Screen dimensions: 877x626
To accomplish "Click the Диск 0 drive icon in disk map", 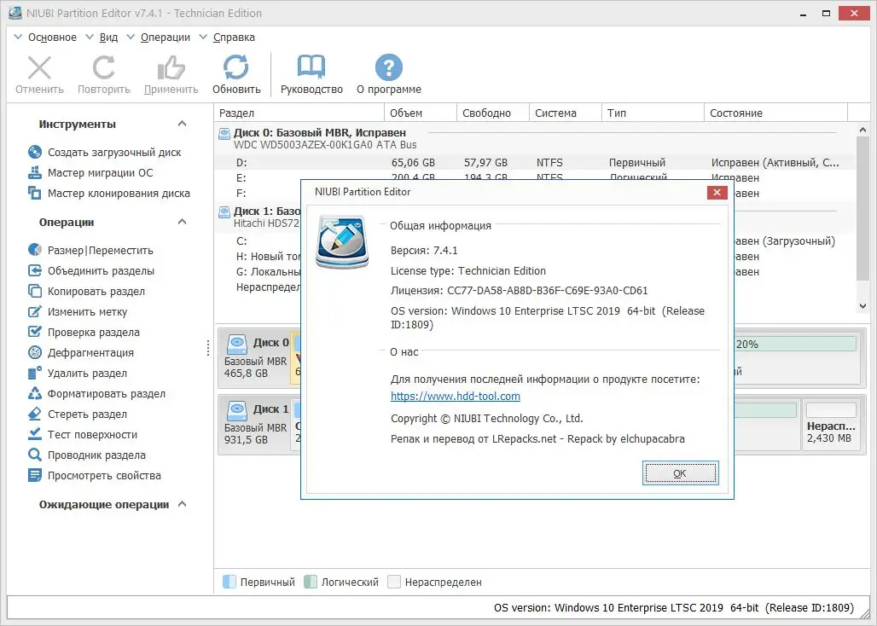I will (237, 344).
